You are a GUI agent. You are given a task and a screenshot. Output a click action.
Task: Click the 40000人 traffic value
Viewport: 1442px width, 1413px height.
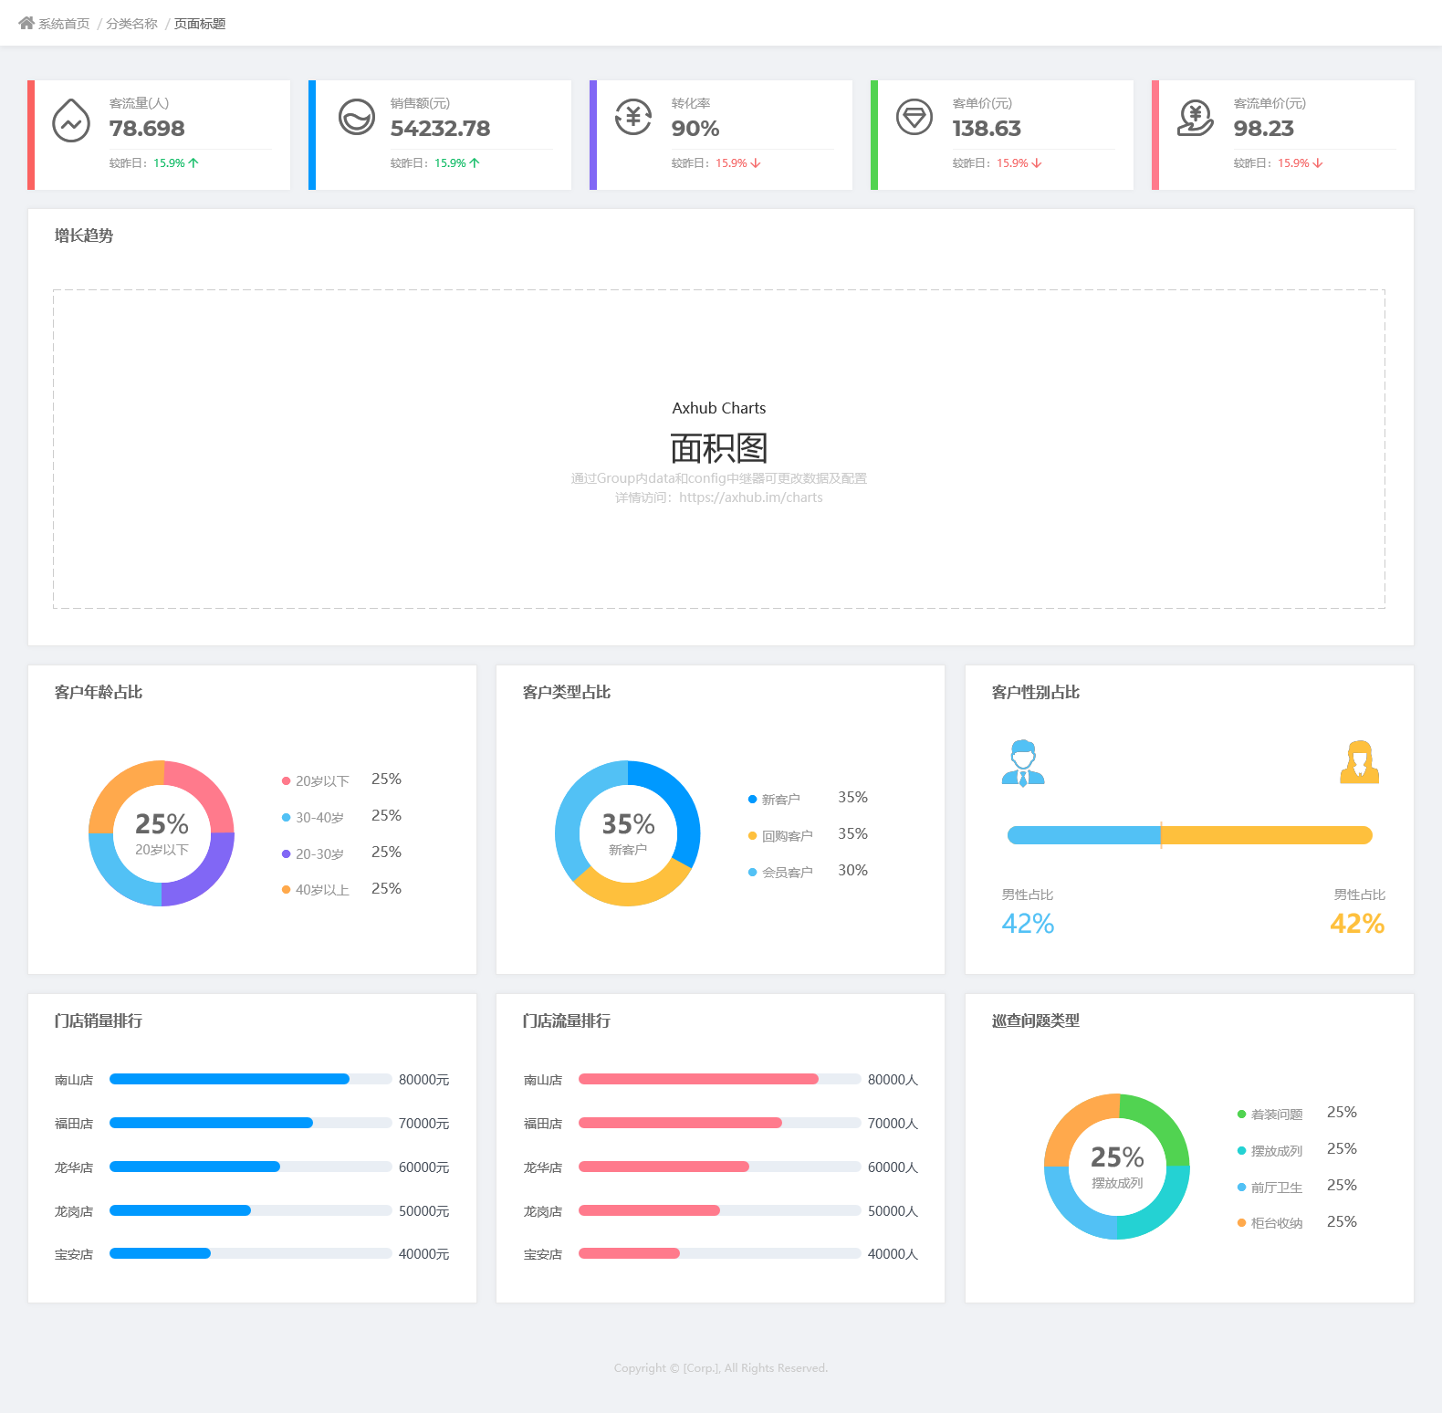[x=893, y=1254]
